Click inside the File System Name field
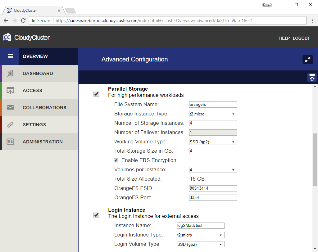 (x=213, y=105)
